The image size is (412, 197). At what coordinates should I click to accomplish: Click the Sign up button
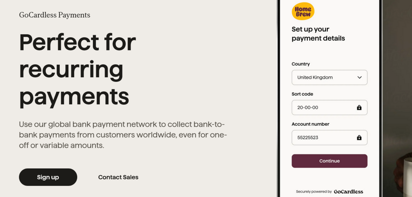(48, 177)
